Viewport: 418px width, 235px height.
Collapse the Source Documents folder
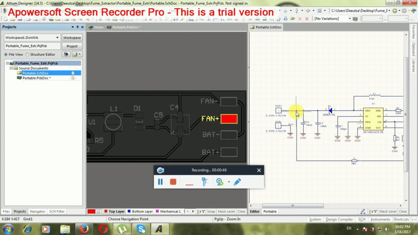11,68
